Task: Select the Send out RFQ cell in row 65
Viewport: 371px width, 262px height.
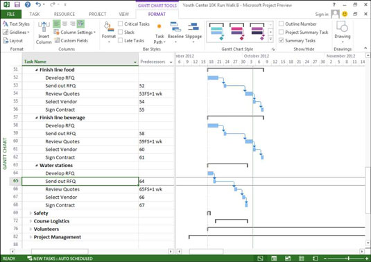Action: coord(80,182)
